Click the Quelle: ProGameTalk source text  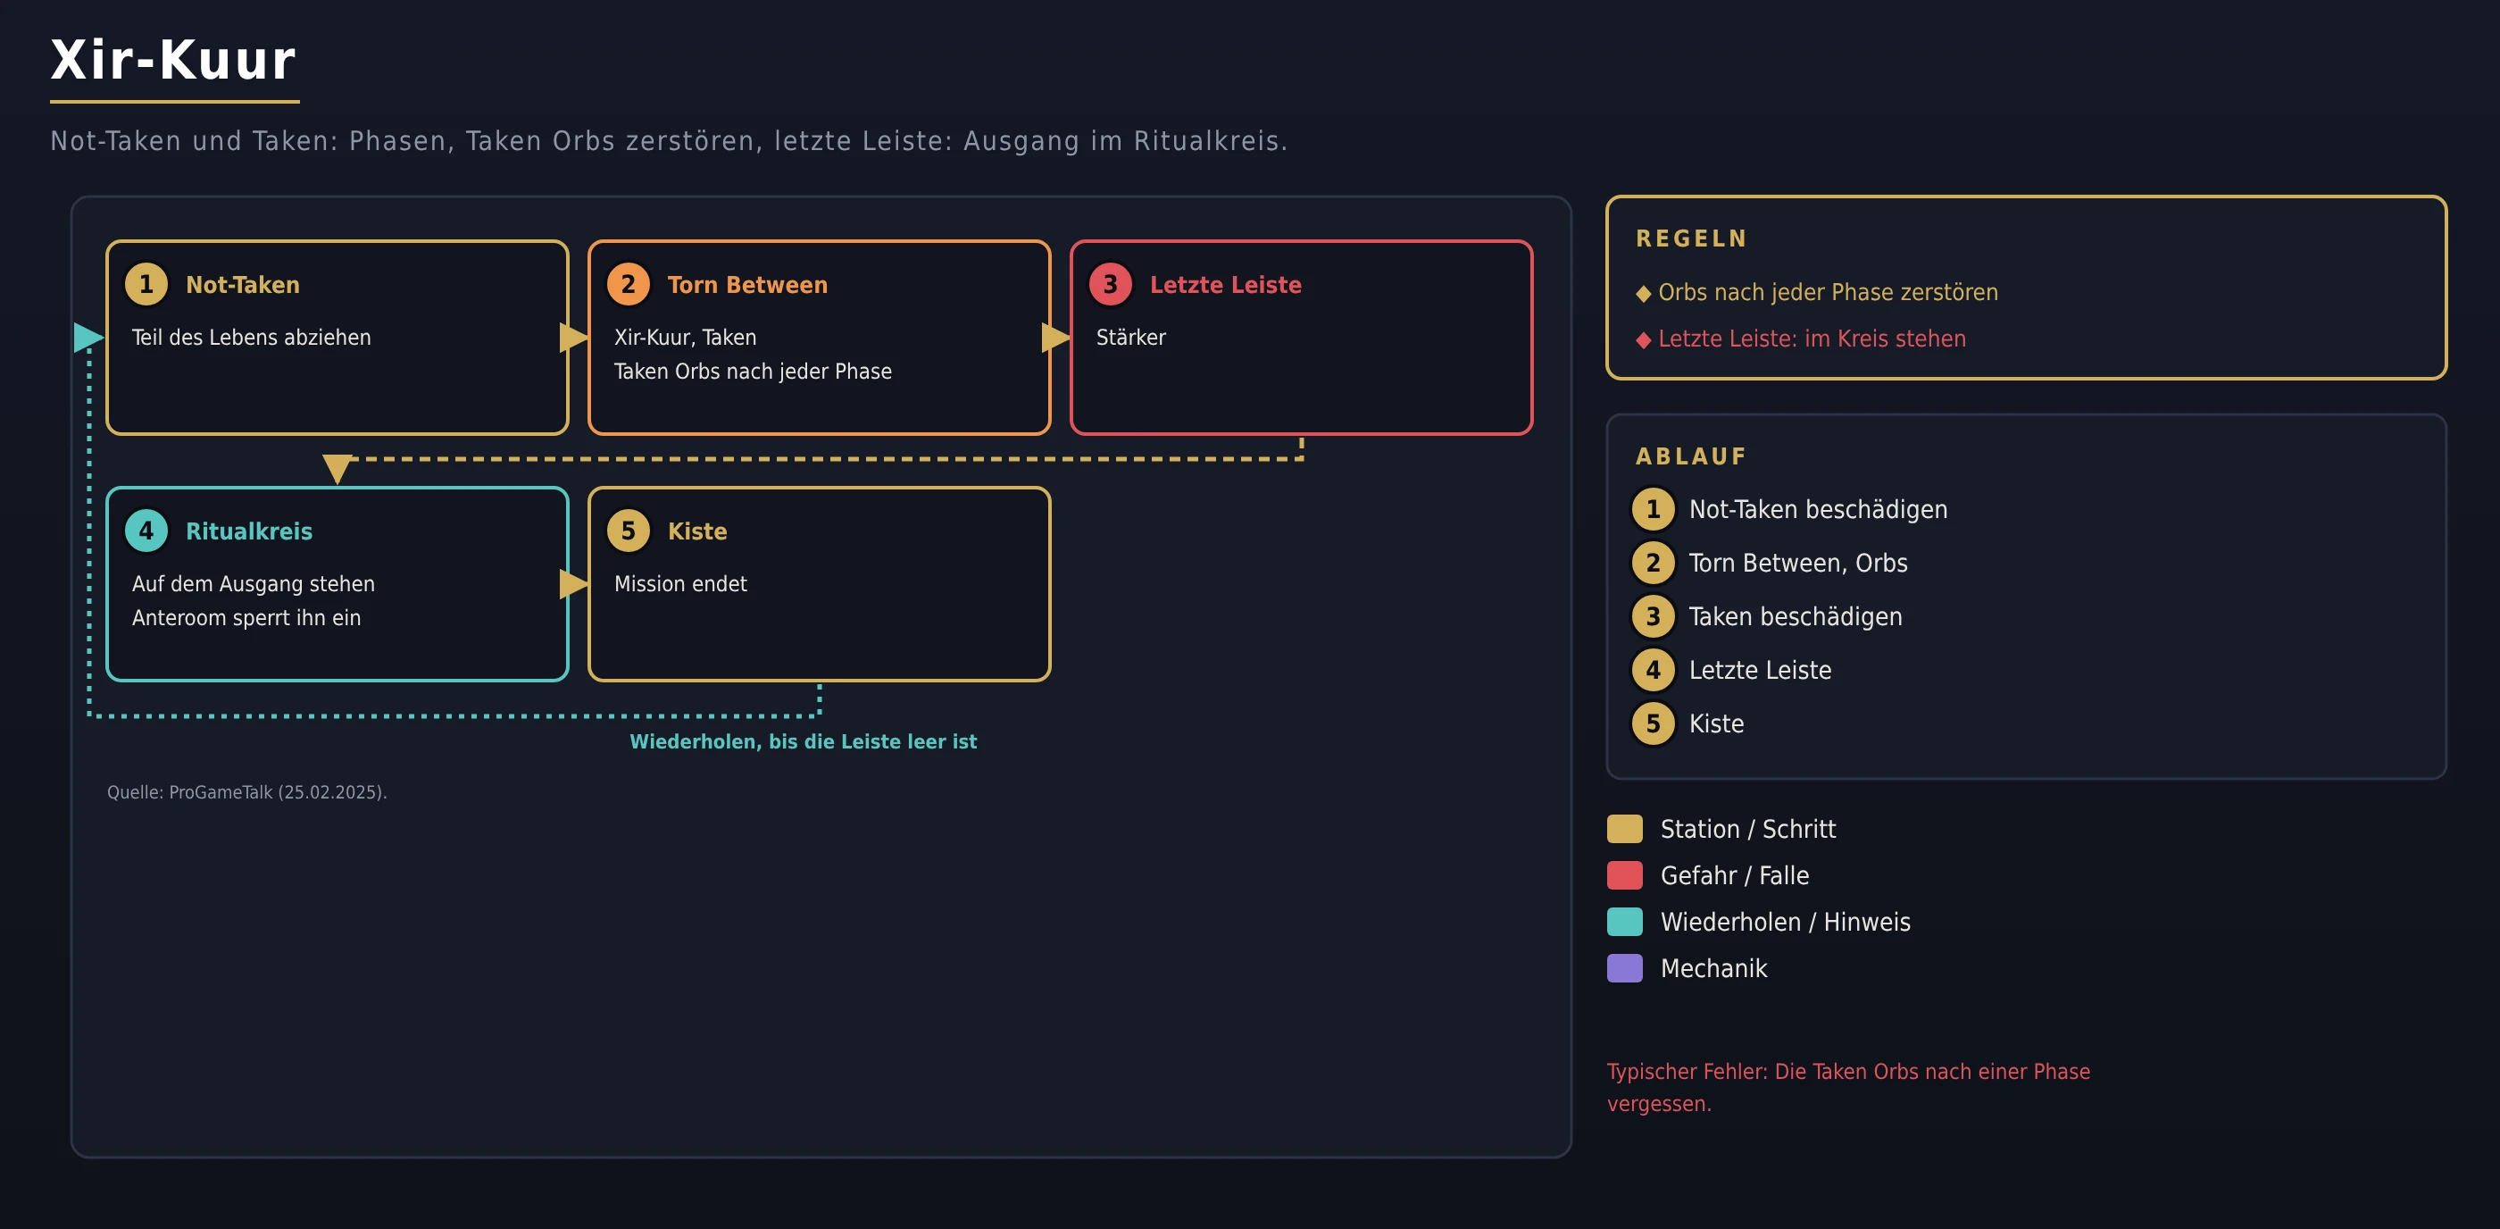246,792
